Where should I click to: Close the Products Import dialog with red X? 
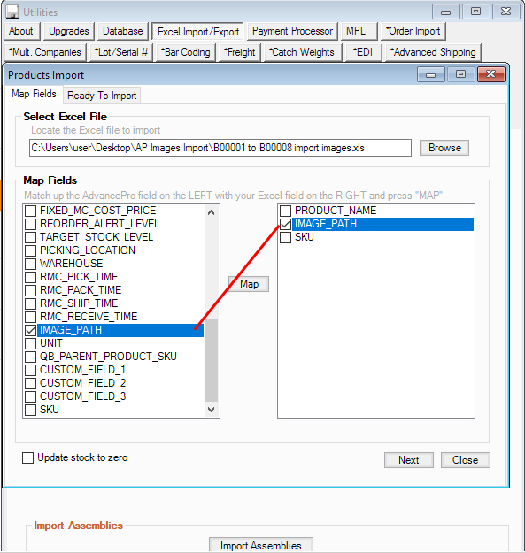point(490,74)
